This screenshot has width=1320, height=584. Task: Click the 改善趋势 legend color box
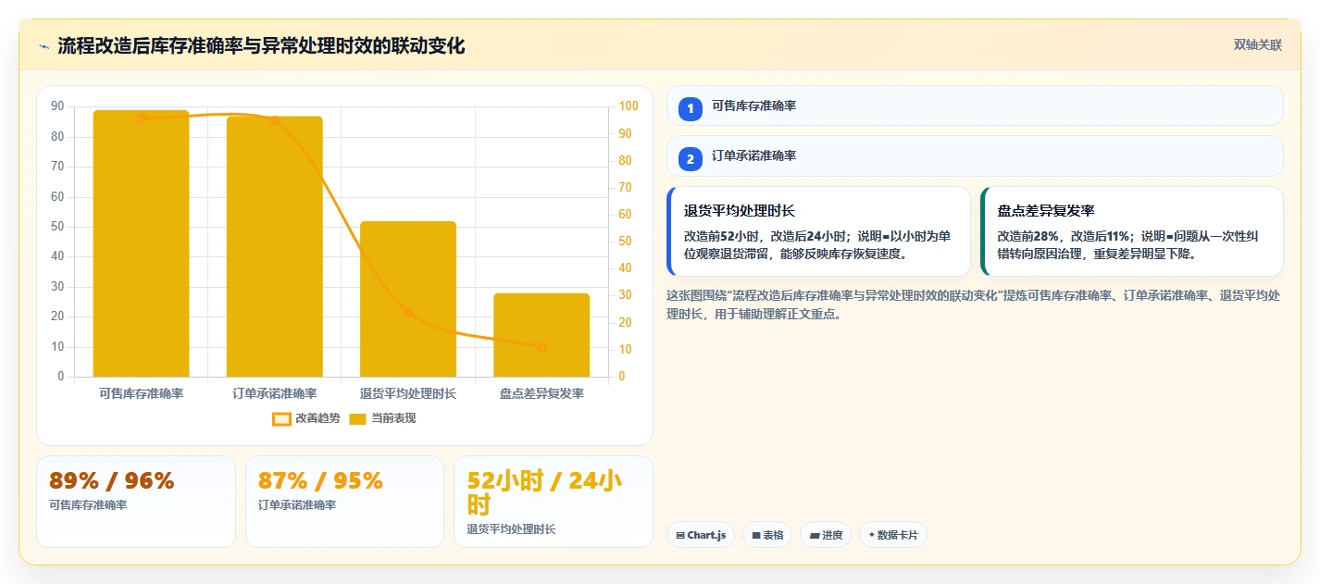coord(281,418)
